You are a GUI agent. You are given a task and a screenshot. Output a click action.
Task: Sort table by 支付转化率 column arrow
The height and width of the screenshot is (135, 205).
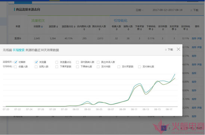click(187, 29)
